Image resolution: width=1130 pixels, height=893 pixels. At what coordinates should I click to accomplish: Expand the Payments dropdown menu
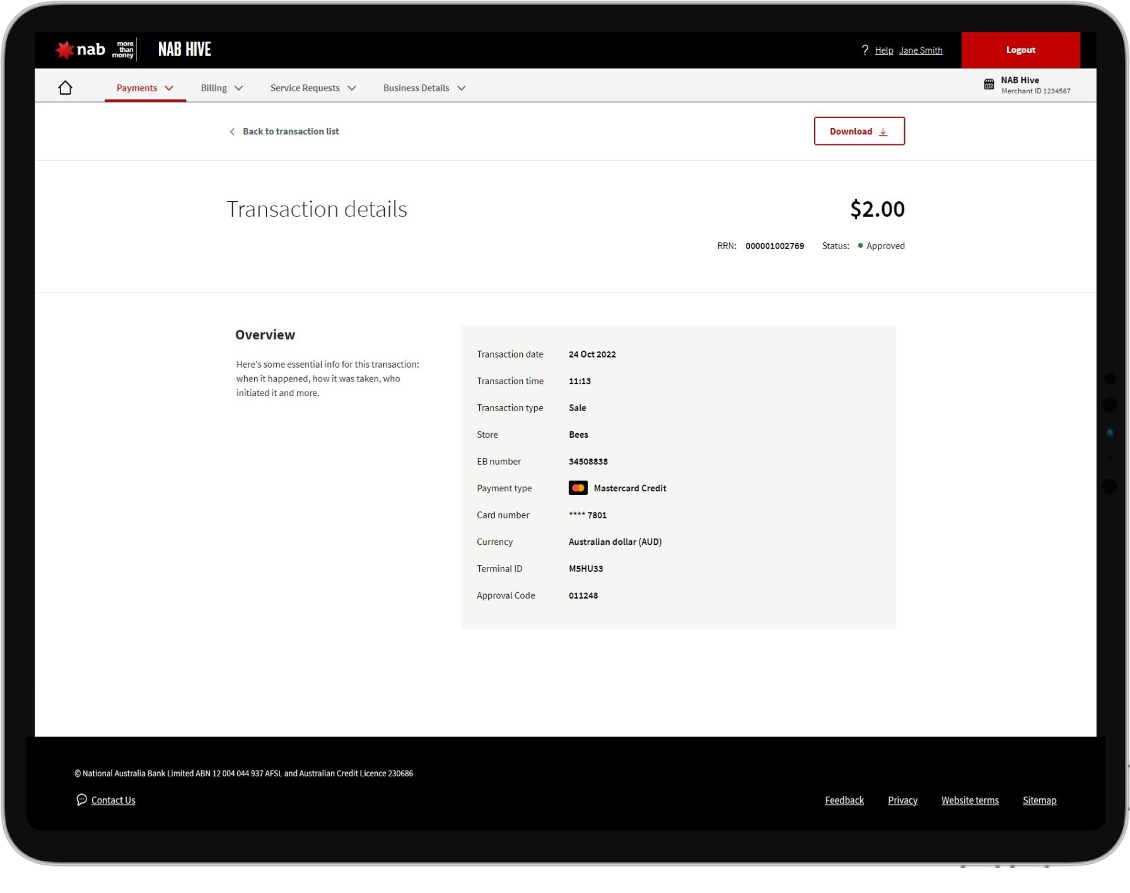pyautogui.click(x=144, y=88)
